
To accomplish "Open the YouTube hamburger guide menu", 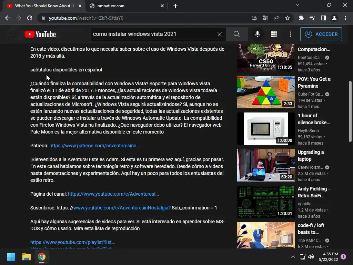I will pyautogui.click(x=12, y=34).
